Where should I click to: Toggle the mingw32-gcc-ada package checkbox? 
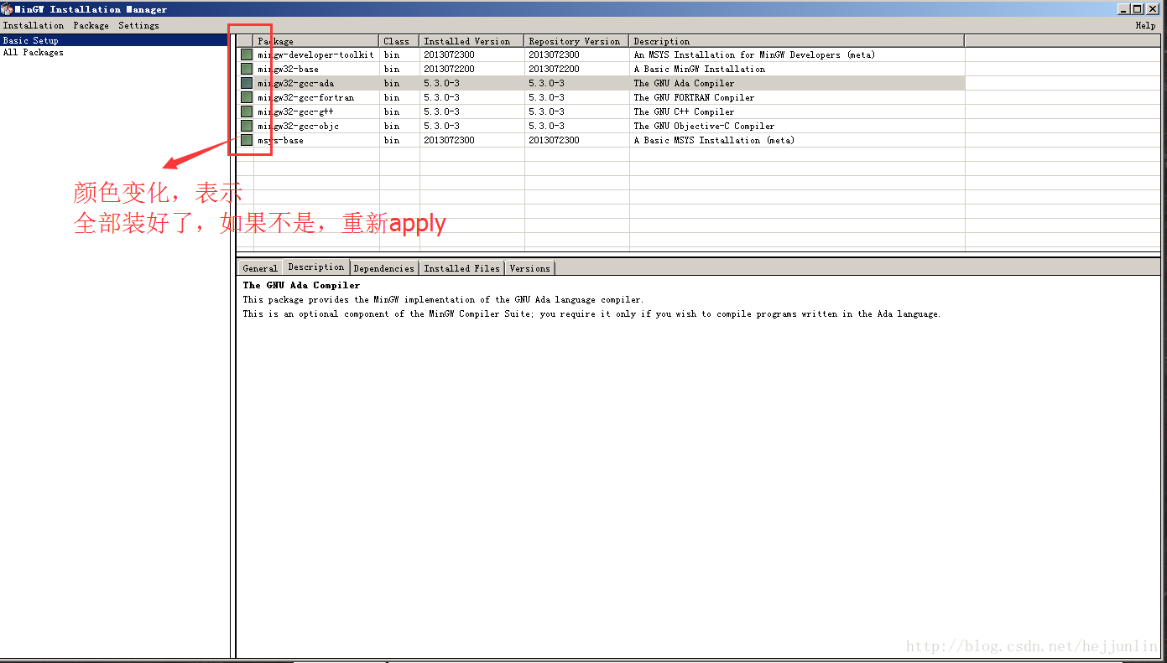(247, 83)
